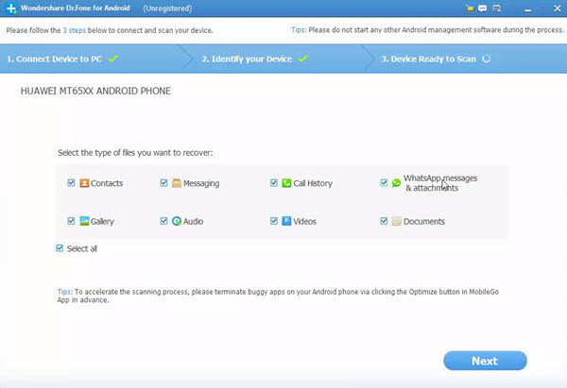Uncheck the Videos checkbox

click(274, 221)
